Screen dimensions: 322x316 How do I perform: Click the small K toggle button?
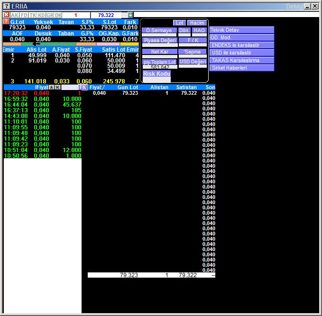tap(58, 88)
